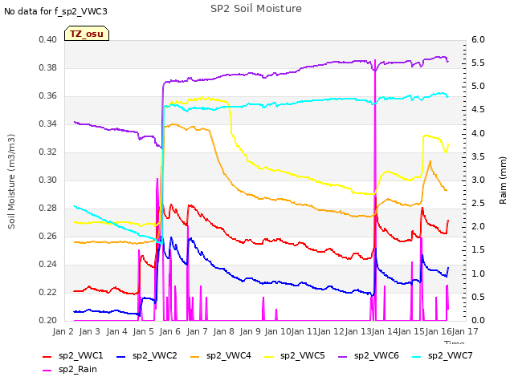
Task: Click the Jan 3 x-axis tick label
Action: click(89, 331)
